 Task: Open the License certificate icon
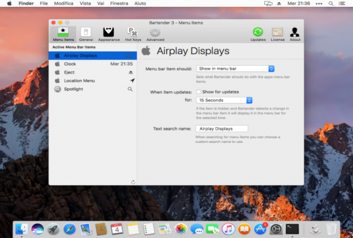coord(277,35)
